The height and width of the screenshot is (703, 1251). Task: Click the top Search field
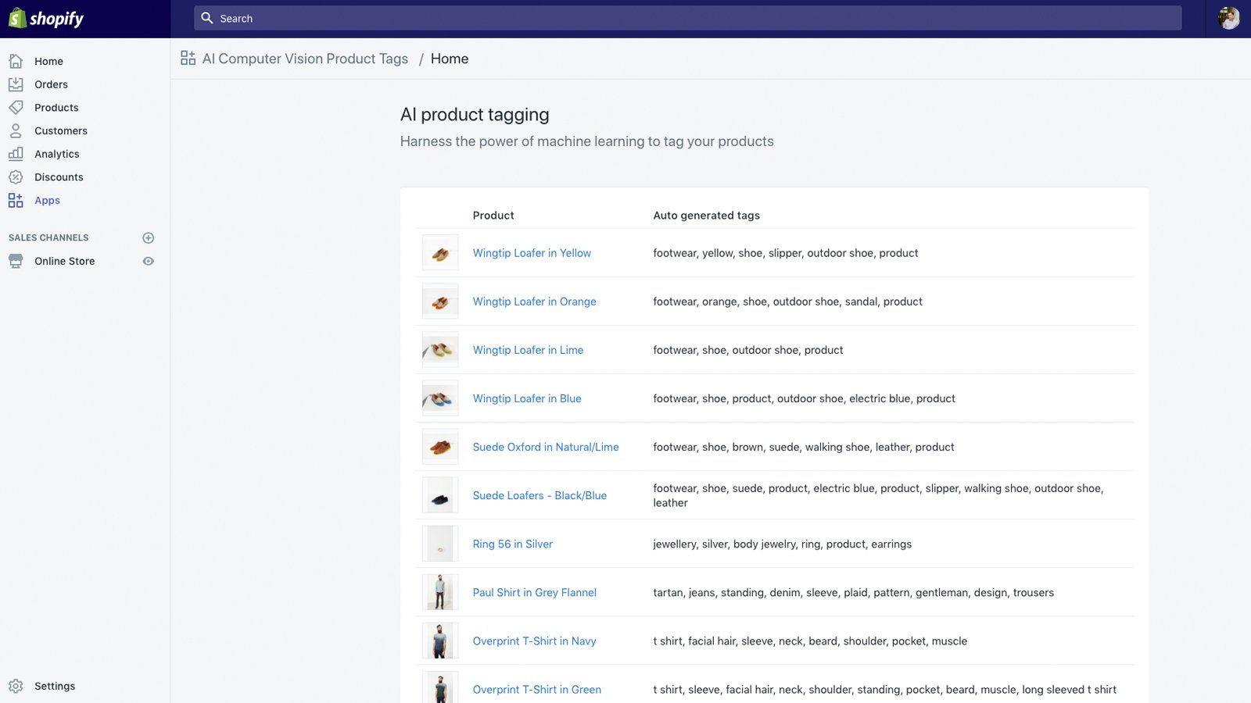pos(688,18)
